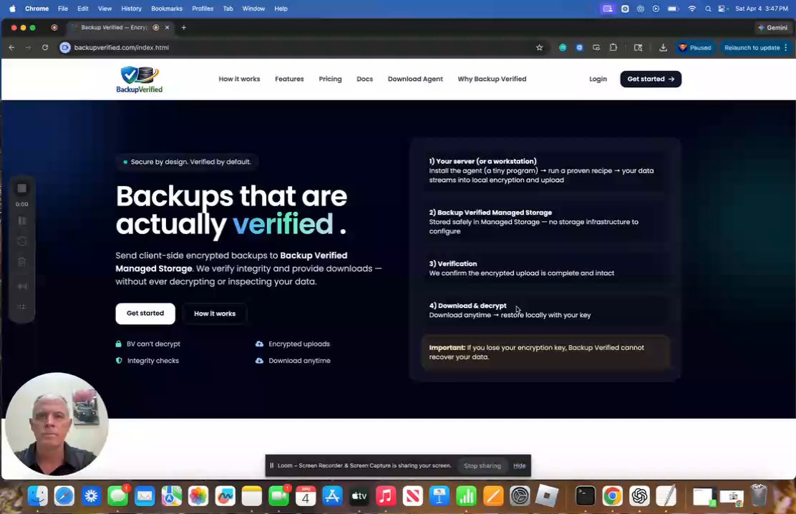Restart the Loom recording
This screenshot has height=514, width=796.
21,242
